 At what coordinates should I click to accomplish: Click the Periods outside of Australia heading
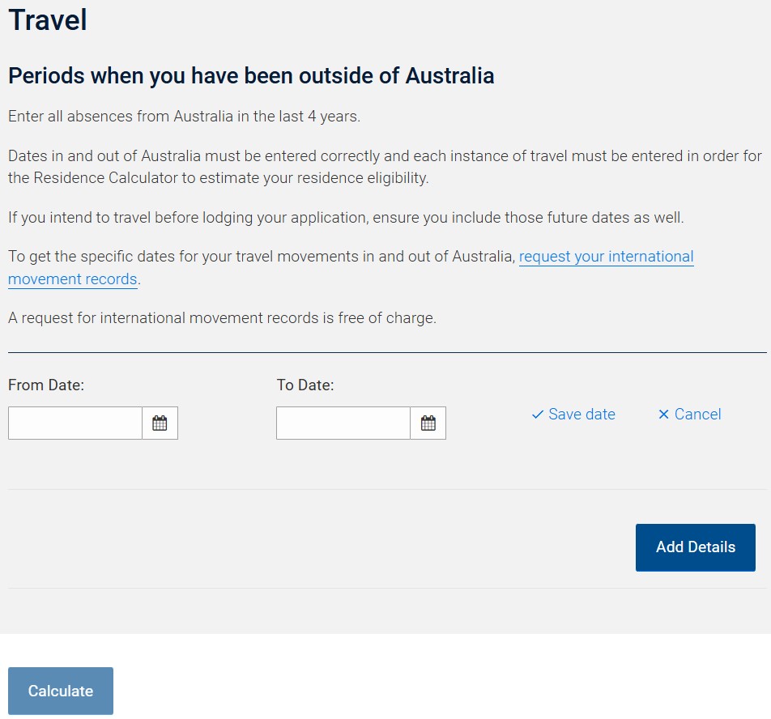pyautogui.click(x=251, y=76)
